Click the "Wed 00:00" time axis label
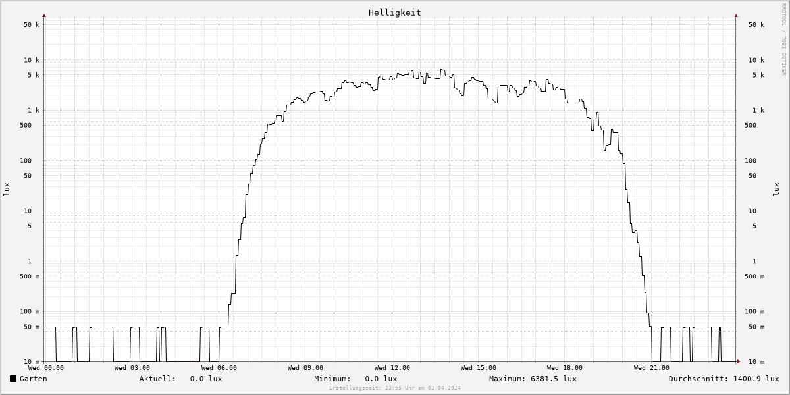Image resolution: width=790 pixels, height=395 pixels. click(46, 368)
